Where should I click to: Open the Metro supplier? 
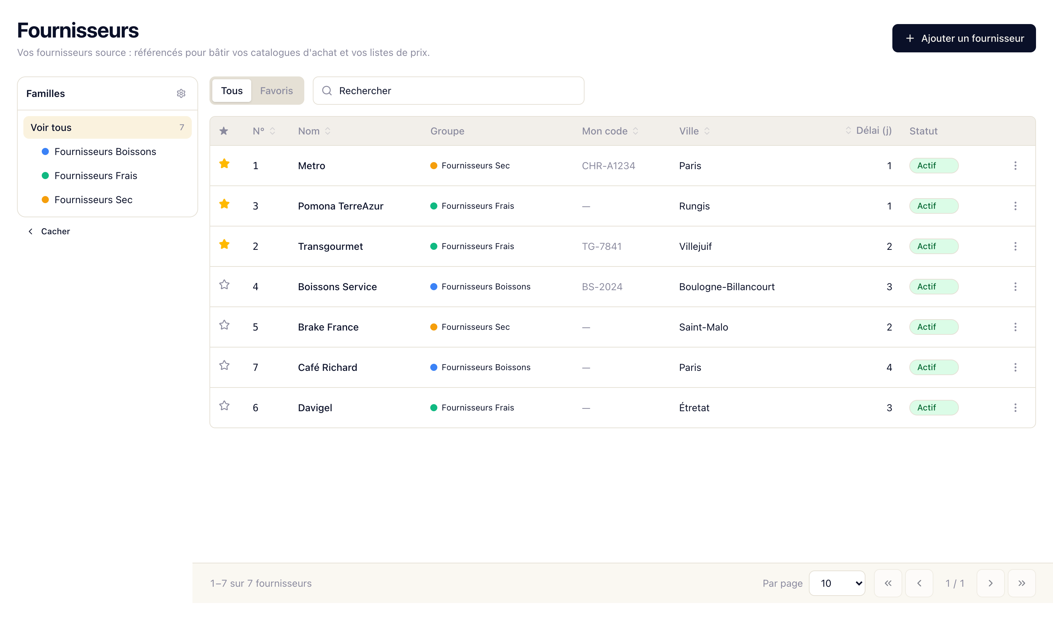click(x=311, y=166)
